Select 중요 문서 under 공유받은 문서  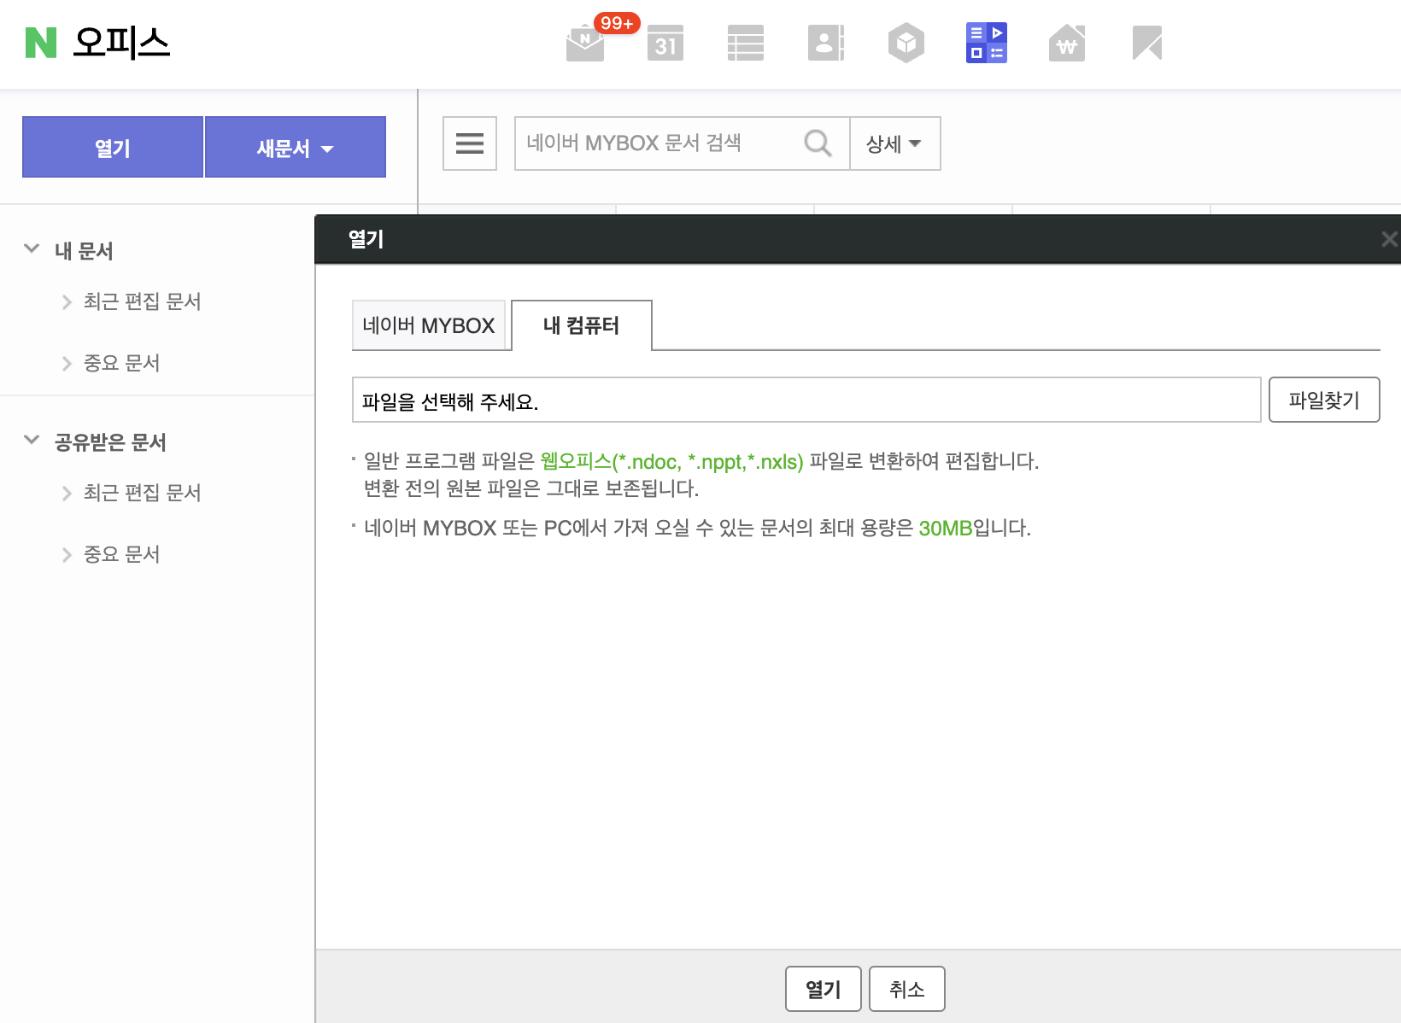click(x=121, y=554)
